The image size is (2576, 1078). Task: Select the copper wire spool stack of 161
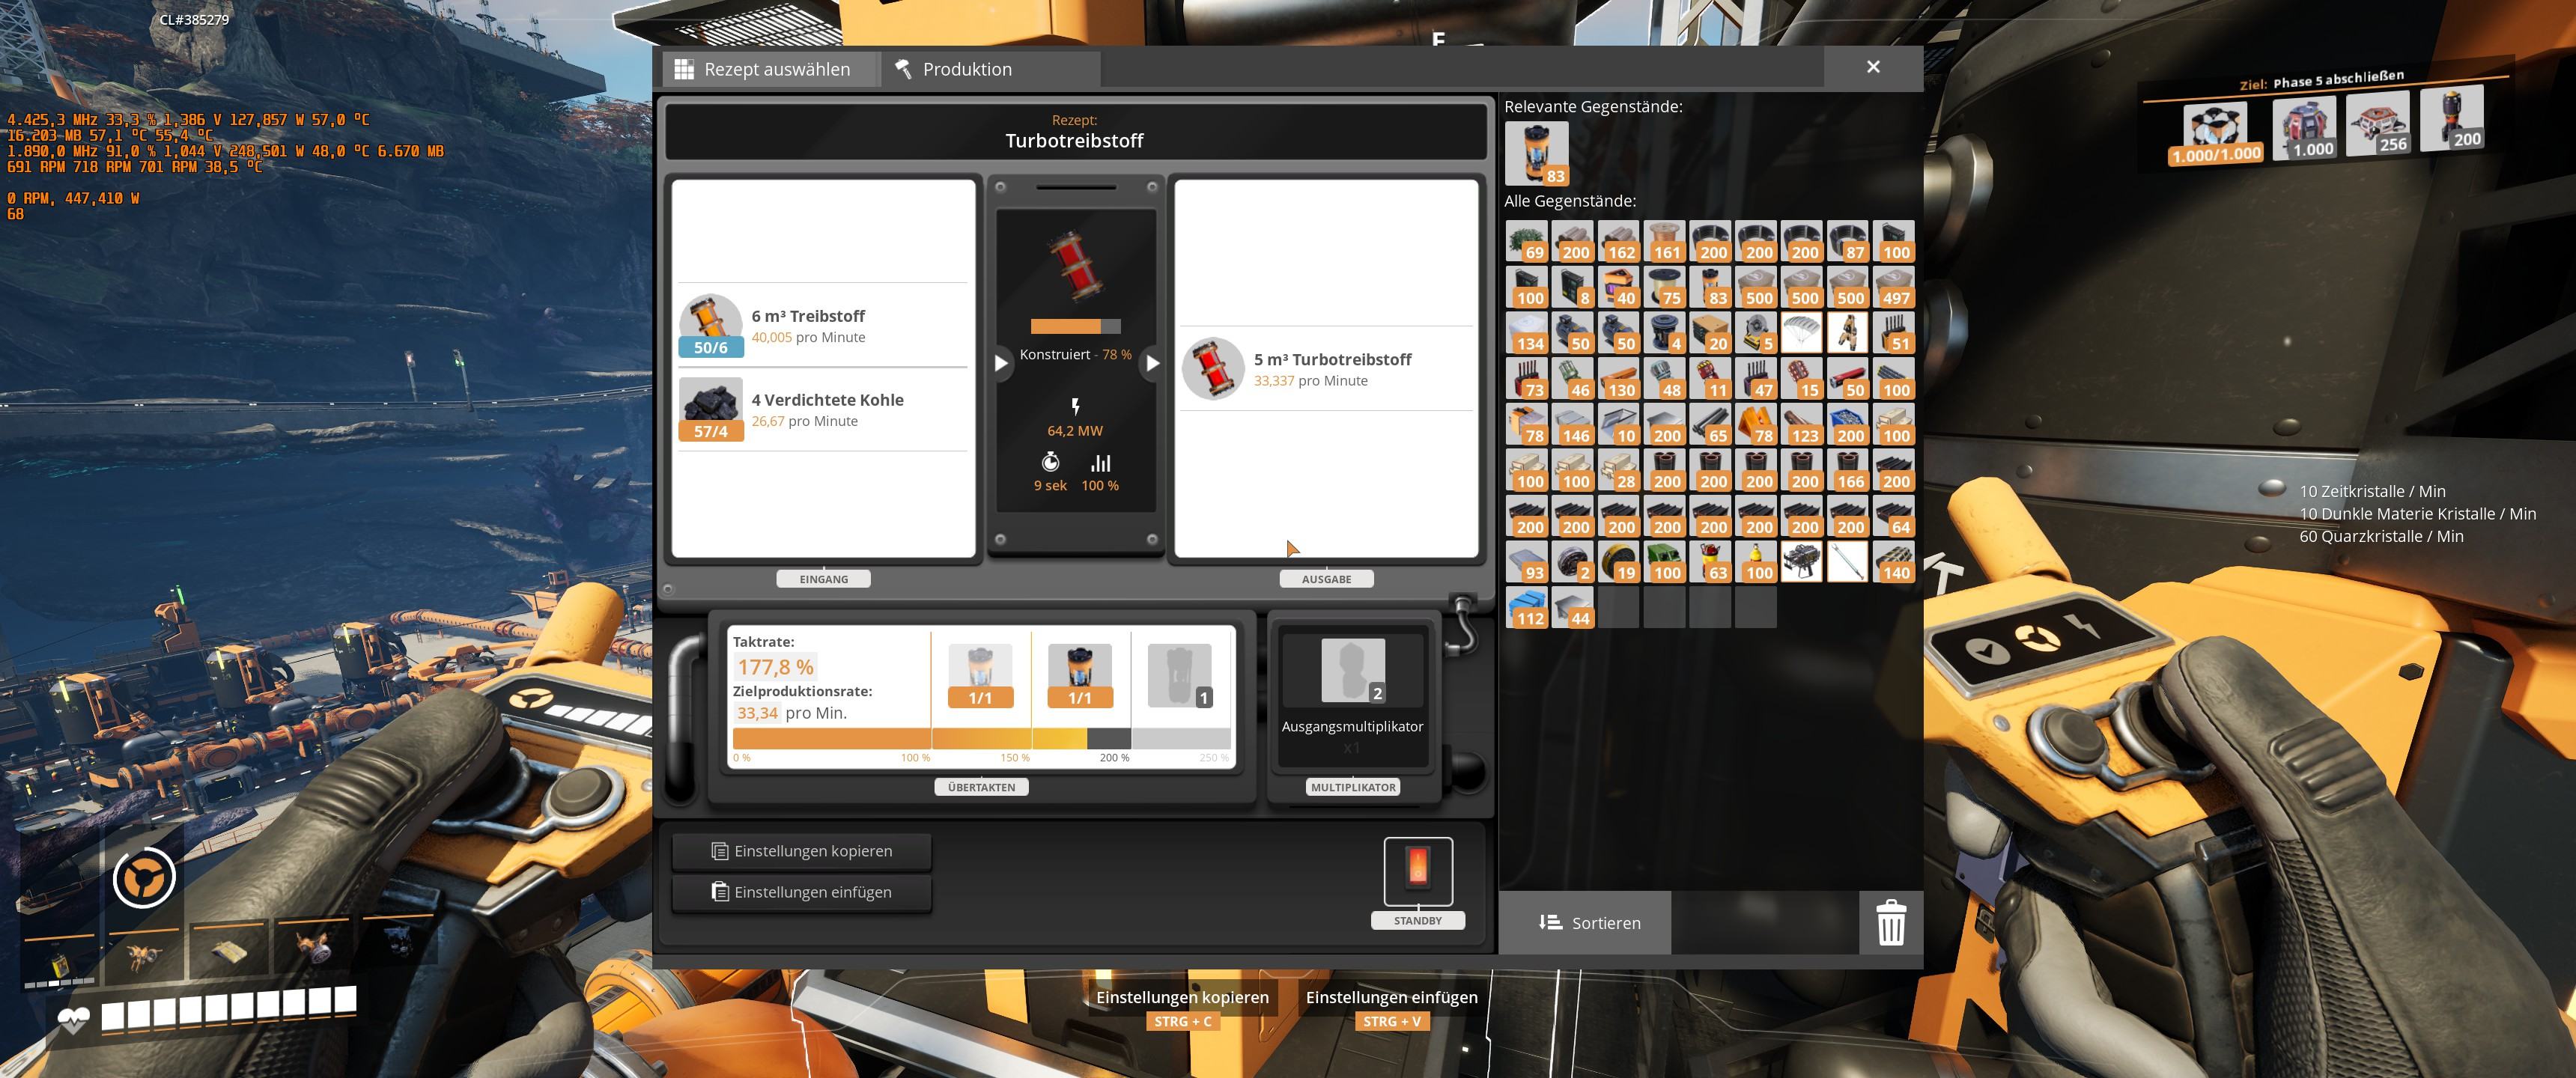pos(1664,242)
